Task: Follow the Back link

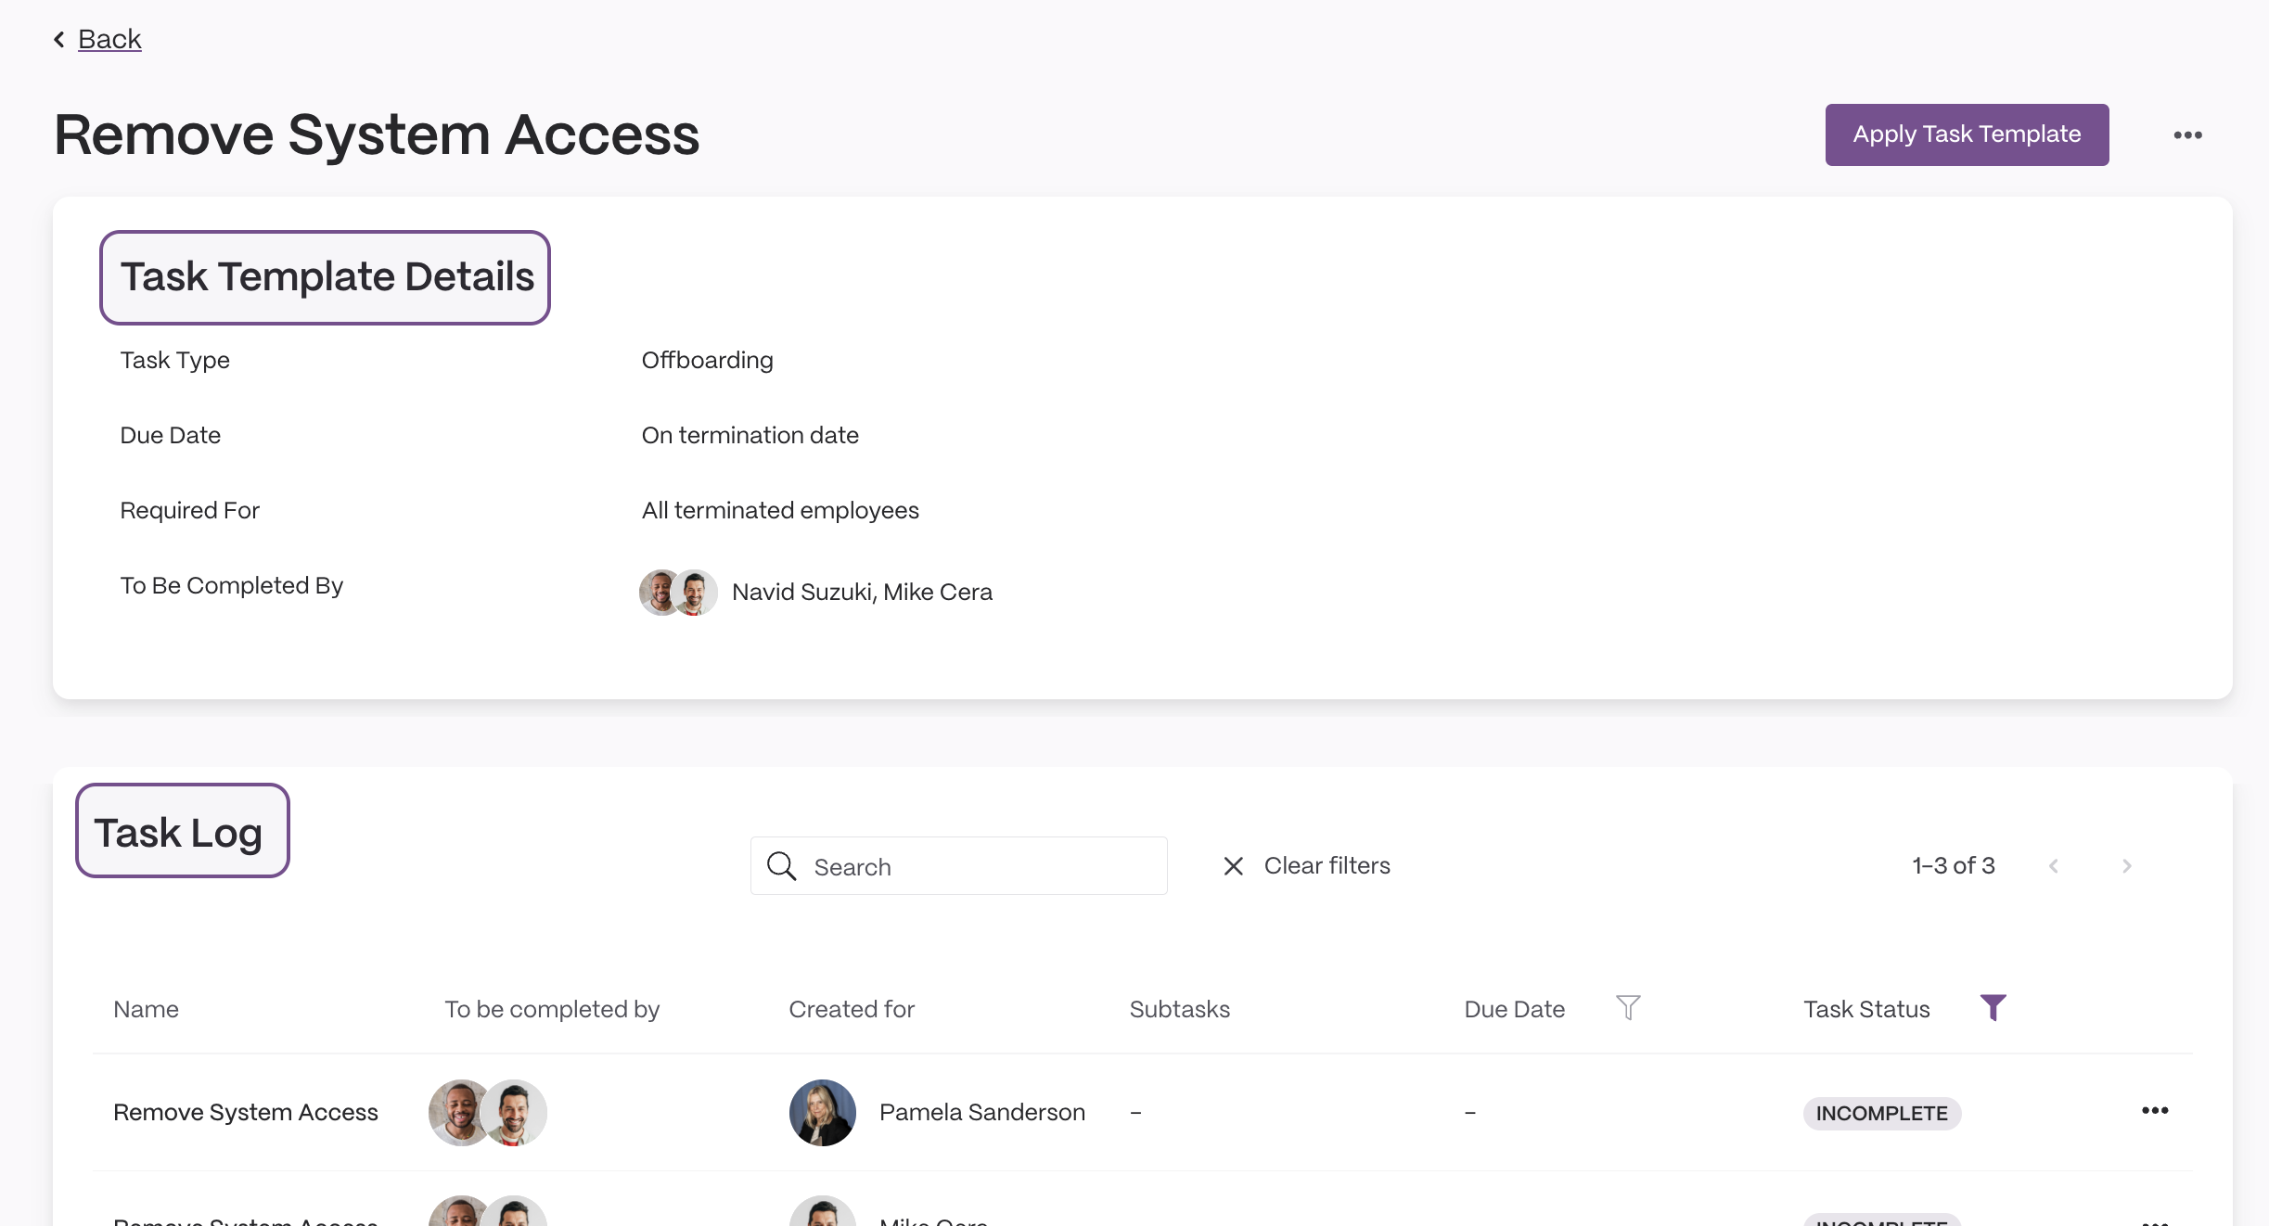Action: [x=109, y=39]
